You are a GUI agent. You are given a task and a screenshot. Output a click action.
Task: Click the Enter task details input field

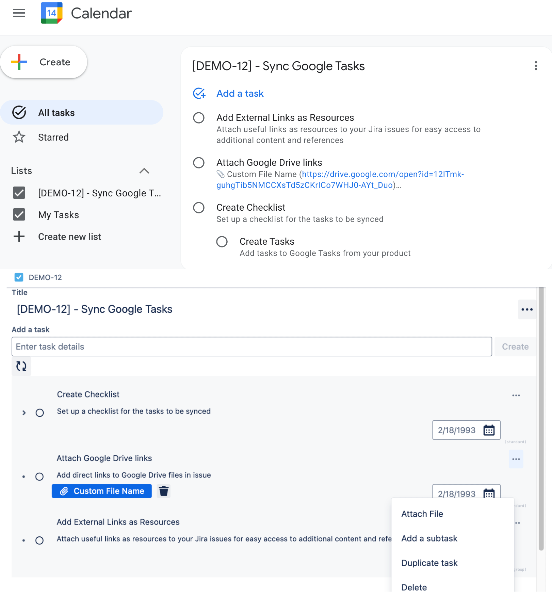(252, 346)
